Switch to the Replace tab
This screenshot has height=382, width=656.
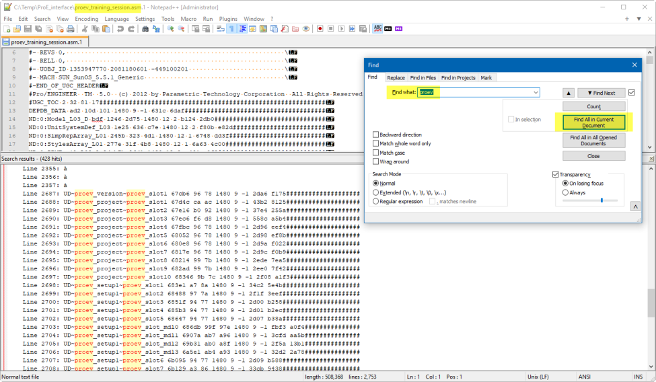396,78
